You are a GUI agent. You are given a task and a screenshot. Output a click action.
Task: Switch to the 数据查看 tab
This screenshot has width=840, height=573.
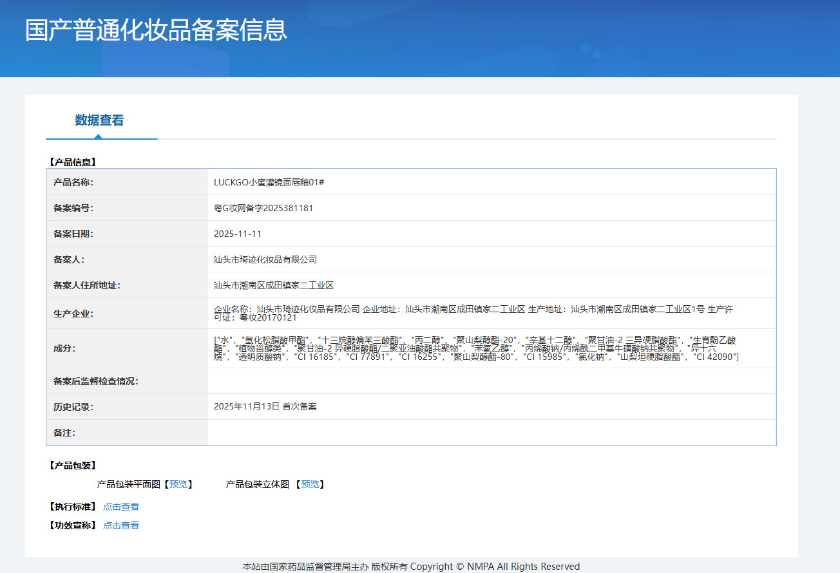pos(99,120)
